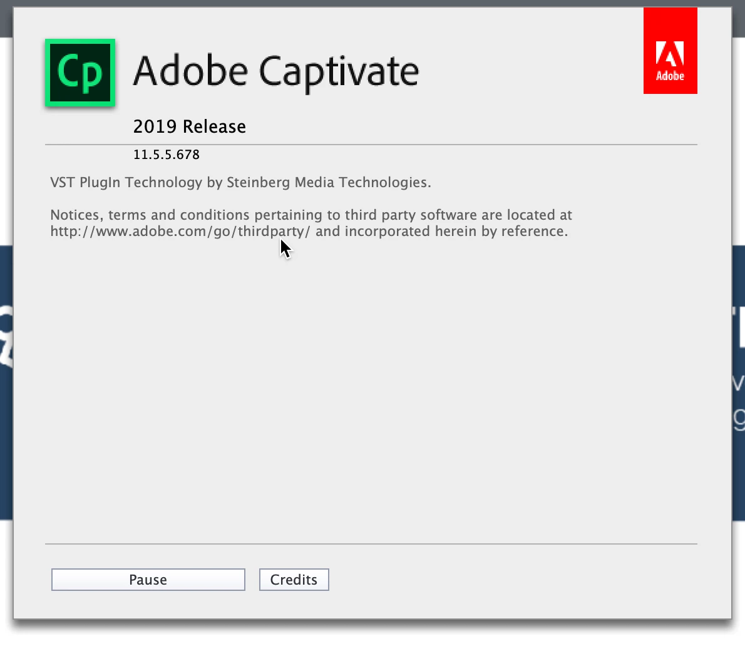Click the green Cp Captivate logo
This screenshot has width=745, height=651.
pos(80,73)
